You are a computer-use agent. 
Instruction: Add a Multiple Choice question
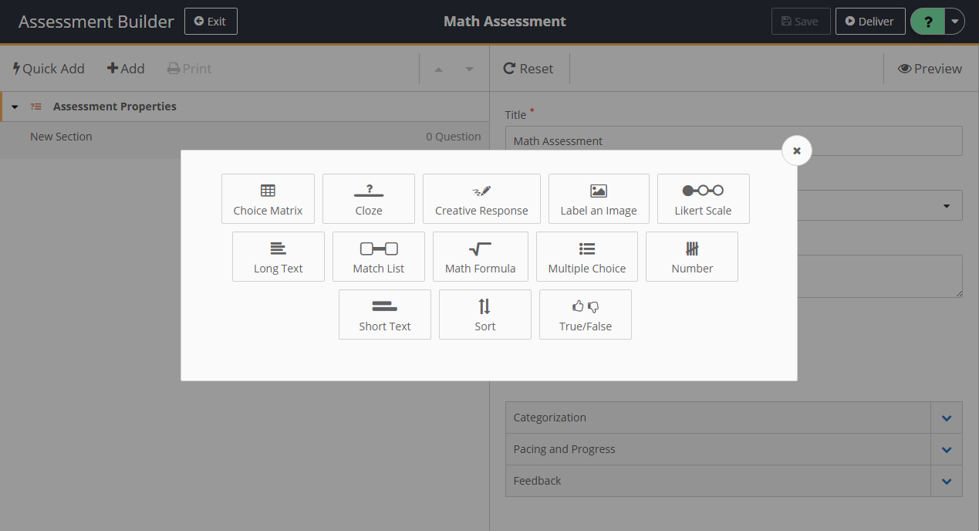pyautogui.click(x=587, y=257)
